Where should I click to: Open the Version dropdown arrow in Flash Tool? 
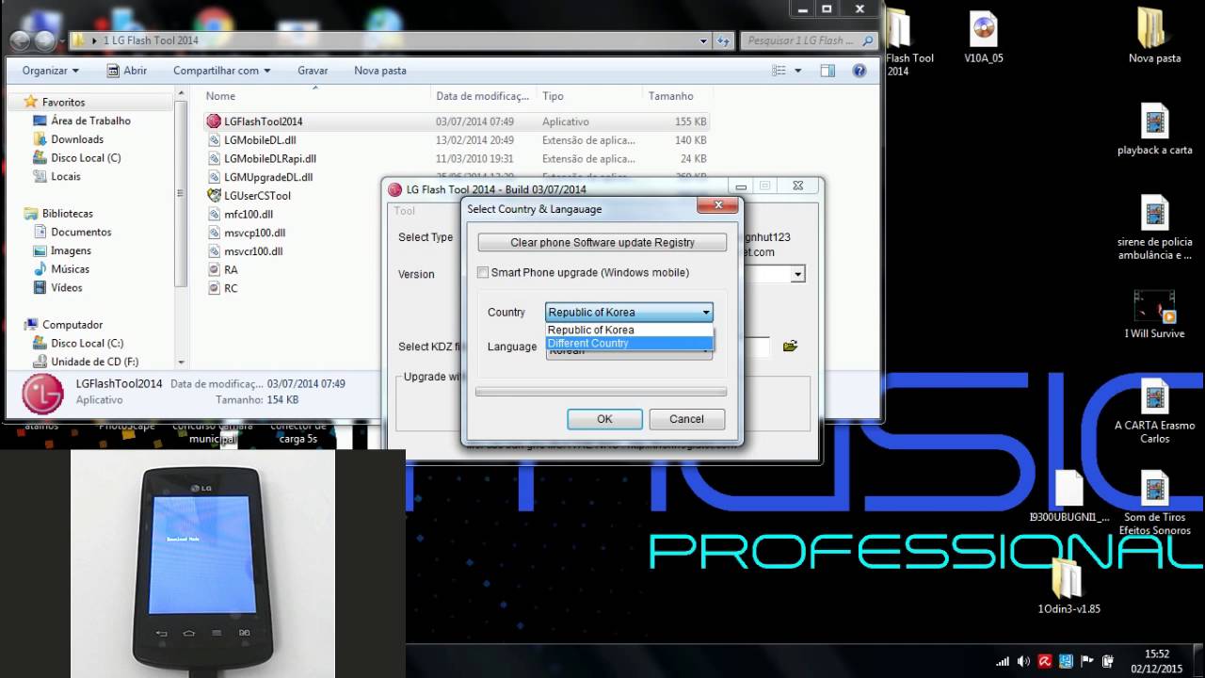797,274
